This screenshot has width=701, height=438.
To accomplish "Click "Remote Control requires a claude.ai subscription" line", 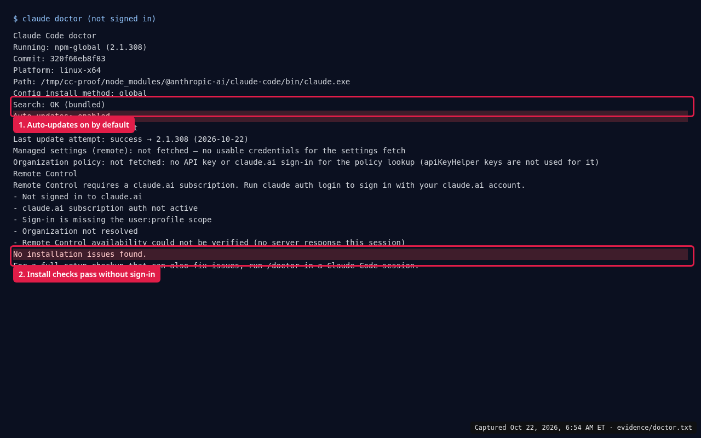I will point(269,185).
